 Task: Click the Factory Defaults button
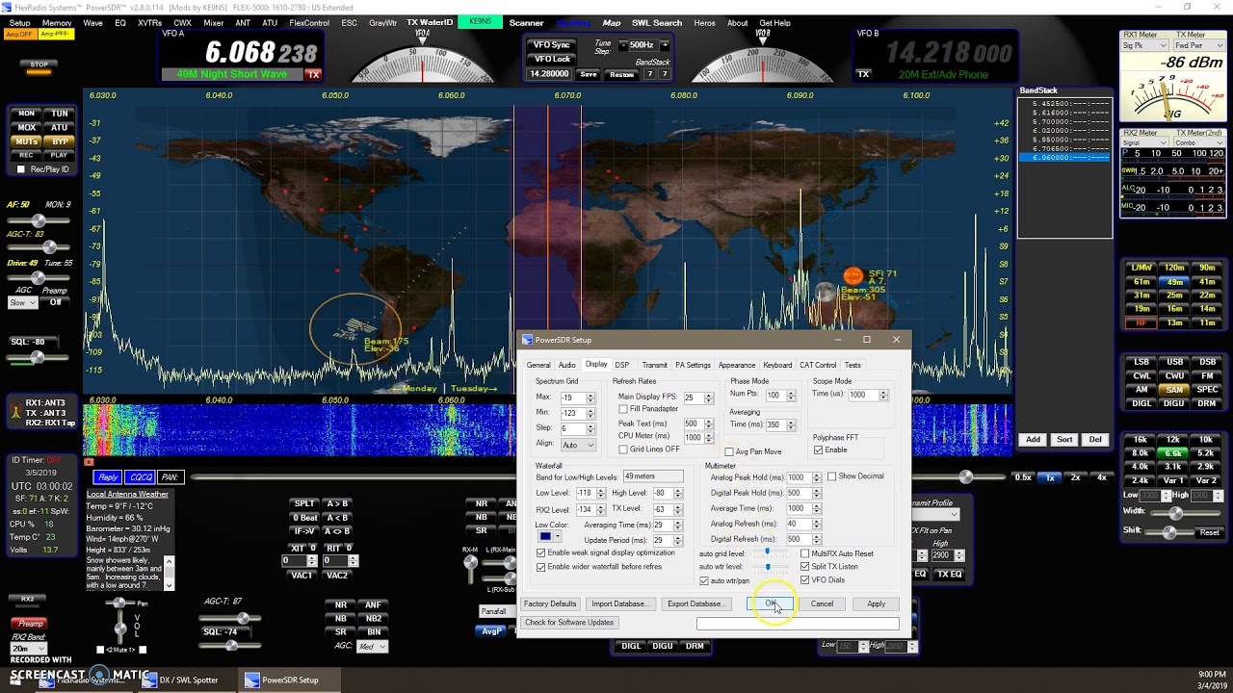tap(550, 603)
